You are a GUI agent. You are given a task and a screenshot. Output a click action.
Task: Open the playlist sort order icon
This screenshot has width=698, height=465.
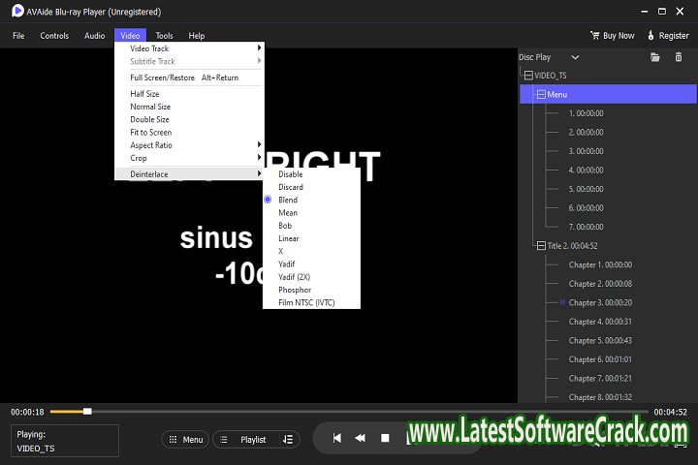coord(288,440)
